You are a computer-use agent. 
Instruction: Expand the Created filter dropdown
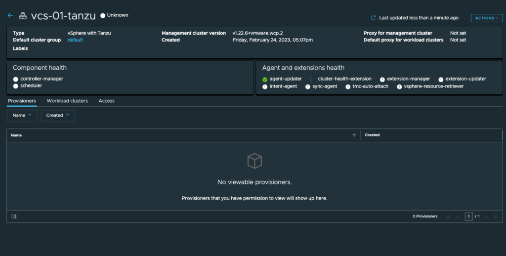point(58,115)
